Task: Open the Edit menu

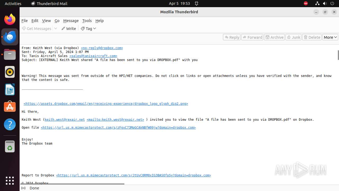Action: pyautogui.click(x=35, y=21)
